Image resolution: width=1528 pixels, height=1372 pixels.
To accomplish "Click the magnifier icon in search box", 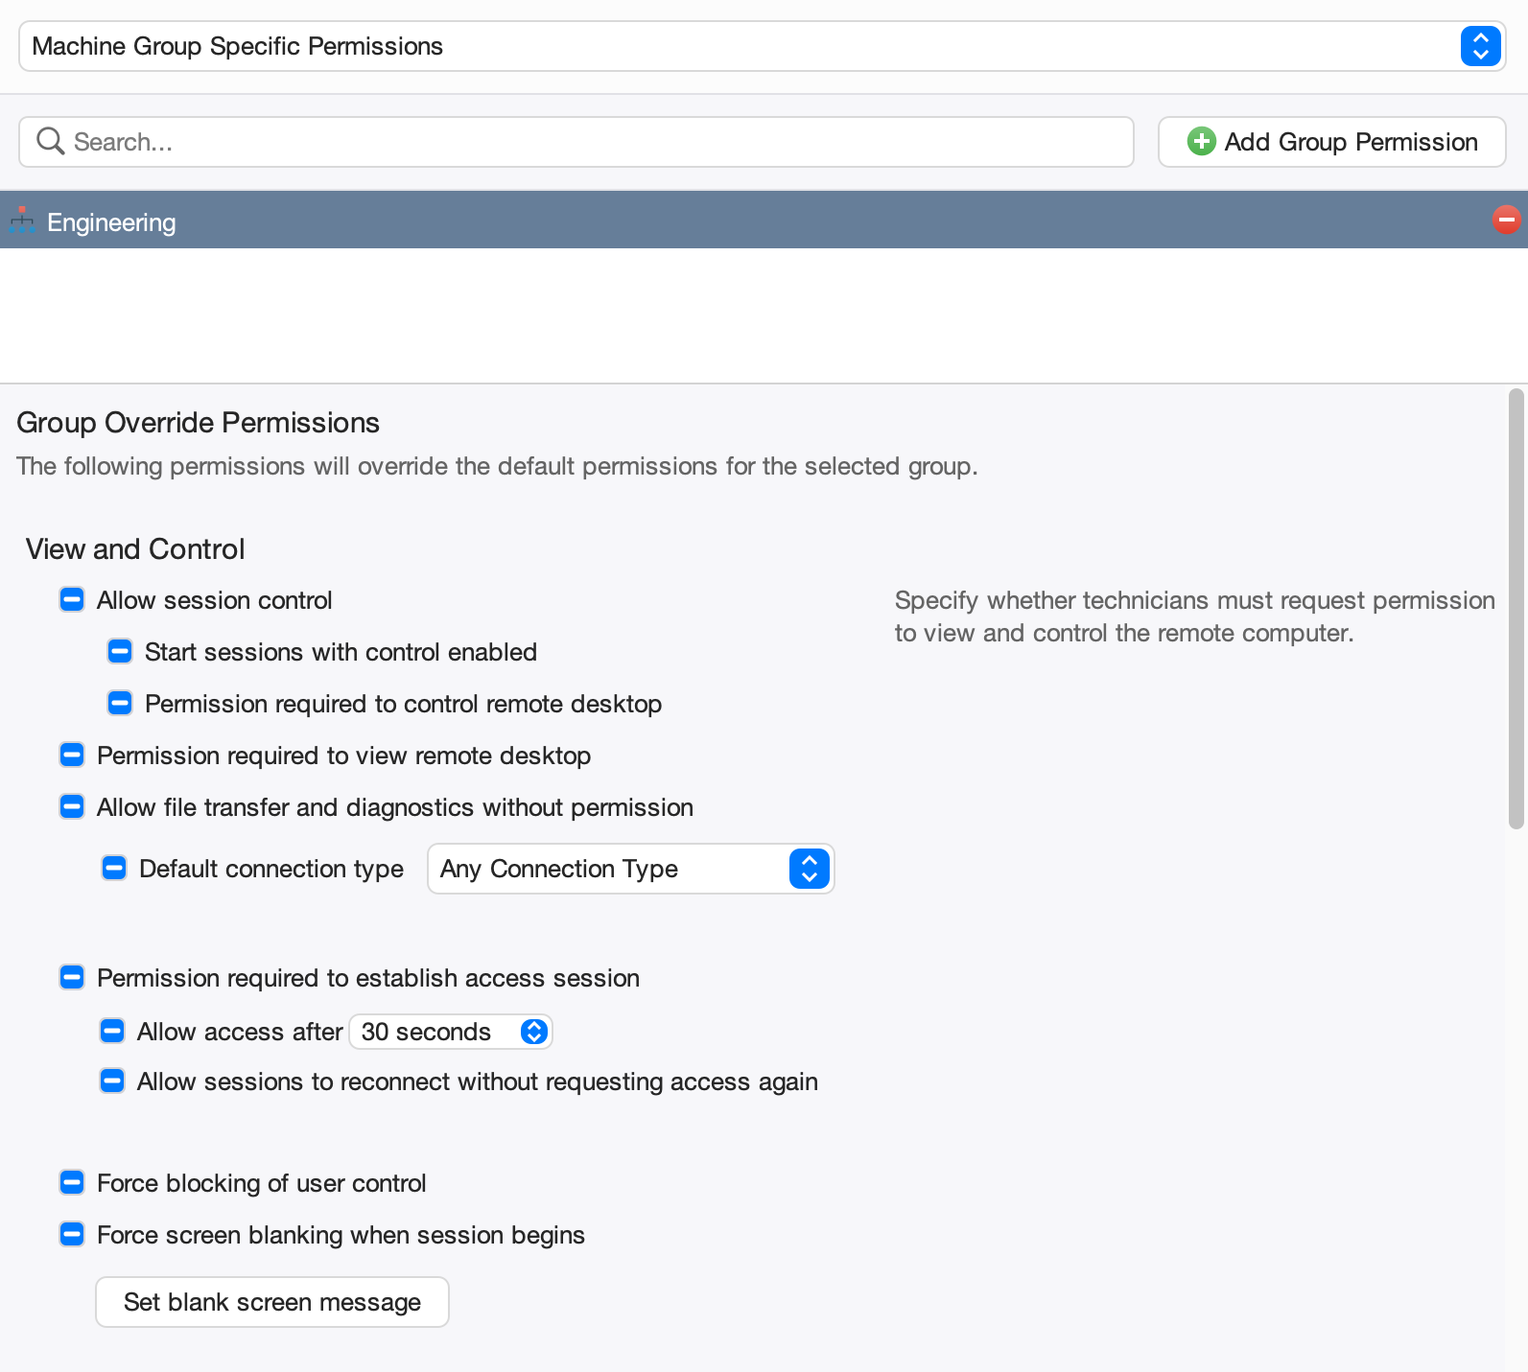I will [x=50, y=142].
